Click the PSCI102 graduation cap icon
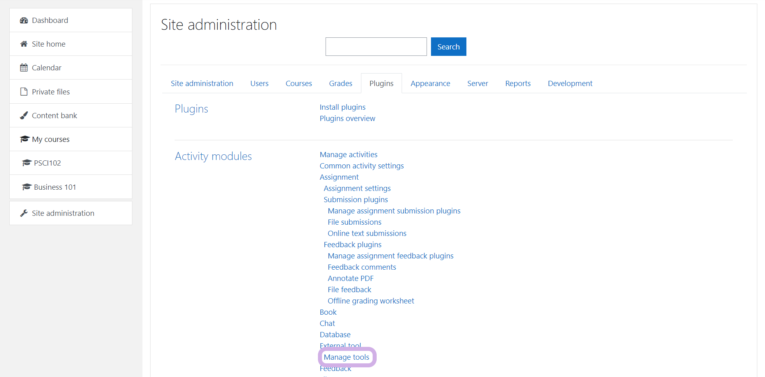 (x=27, y=163)
